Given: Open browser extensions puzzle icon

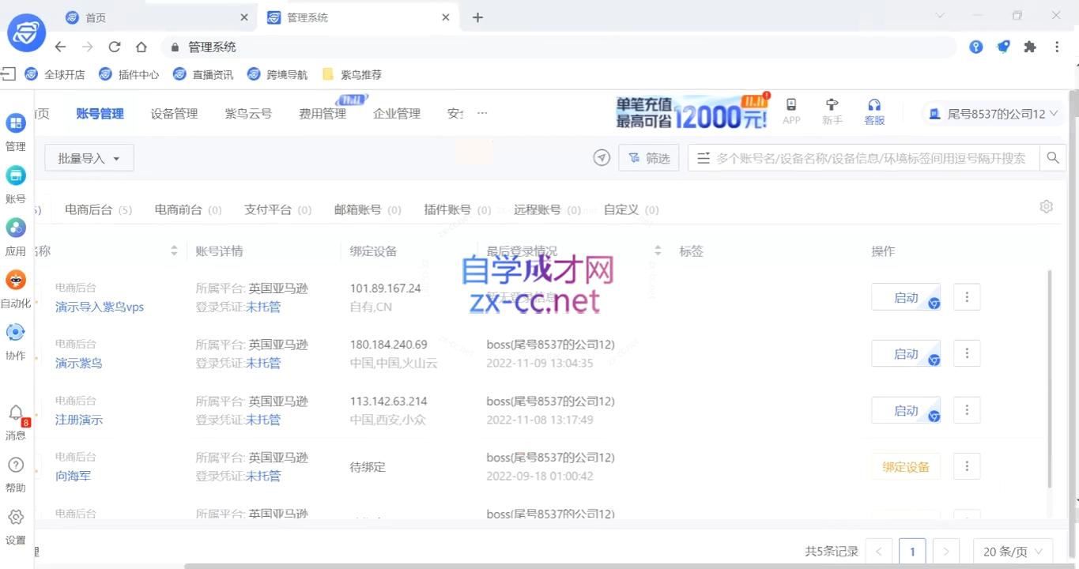Looking at the screenshot, I should (x=1030, y=47).
